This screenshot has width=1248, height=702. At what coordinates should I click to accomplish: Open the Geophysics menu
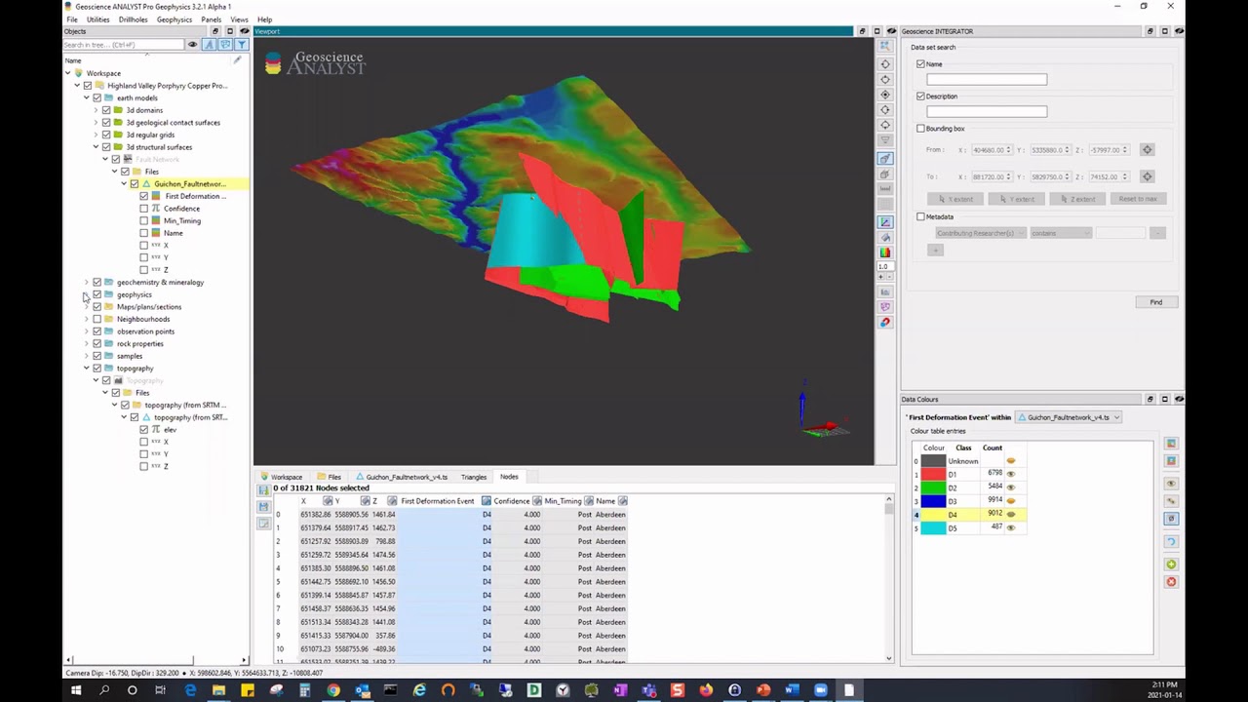click(x=174, y=19)
